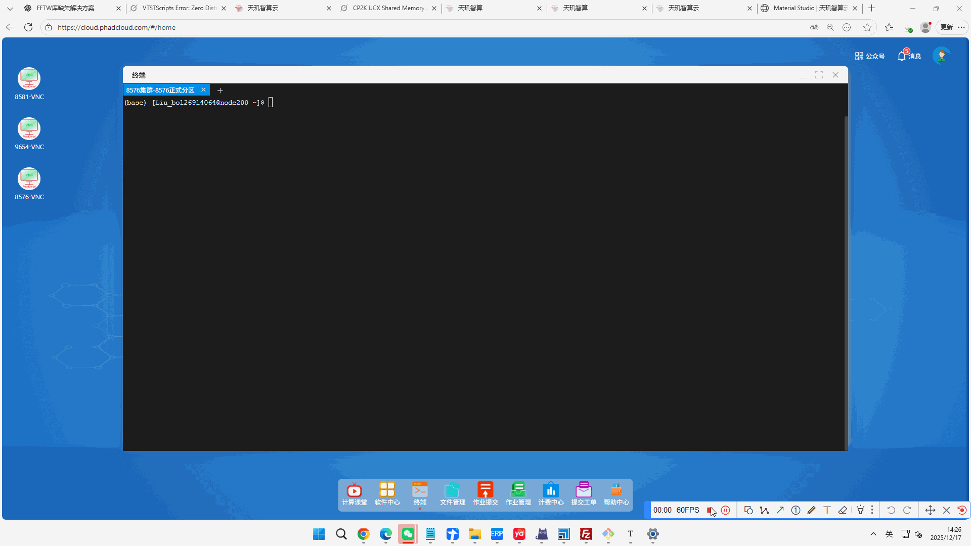
Task: Switch to the Material Studio browser tab
Action: [x=805, y=8]
